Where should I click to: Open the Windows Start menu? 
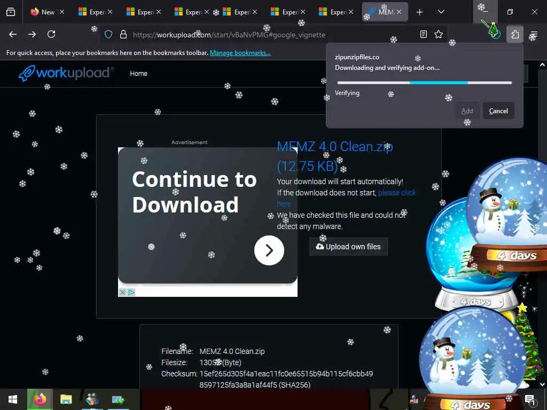coord(13,399)
